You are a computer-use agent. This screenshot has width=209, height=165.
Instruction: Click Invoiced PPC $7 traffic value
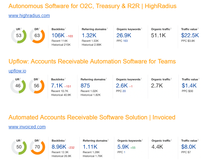click(x=186, y=152)
